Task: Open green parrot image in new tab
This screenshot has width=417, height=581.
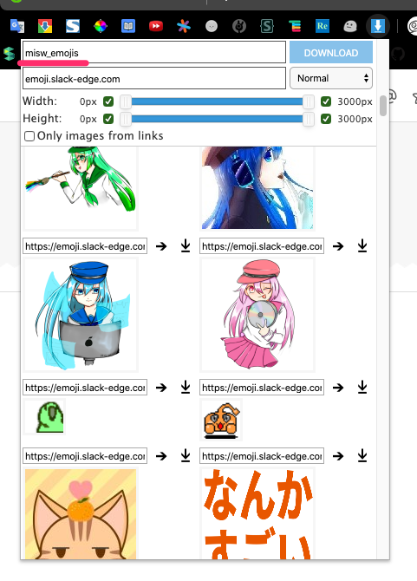Action: point(161,456)
